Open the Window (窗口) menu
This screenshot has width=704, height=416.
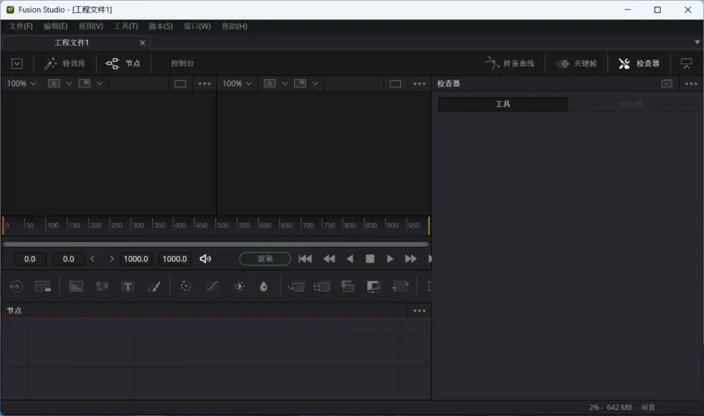point(197,26)
